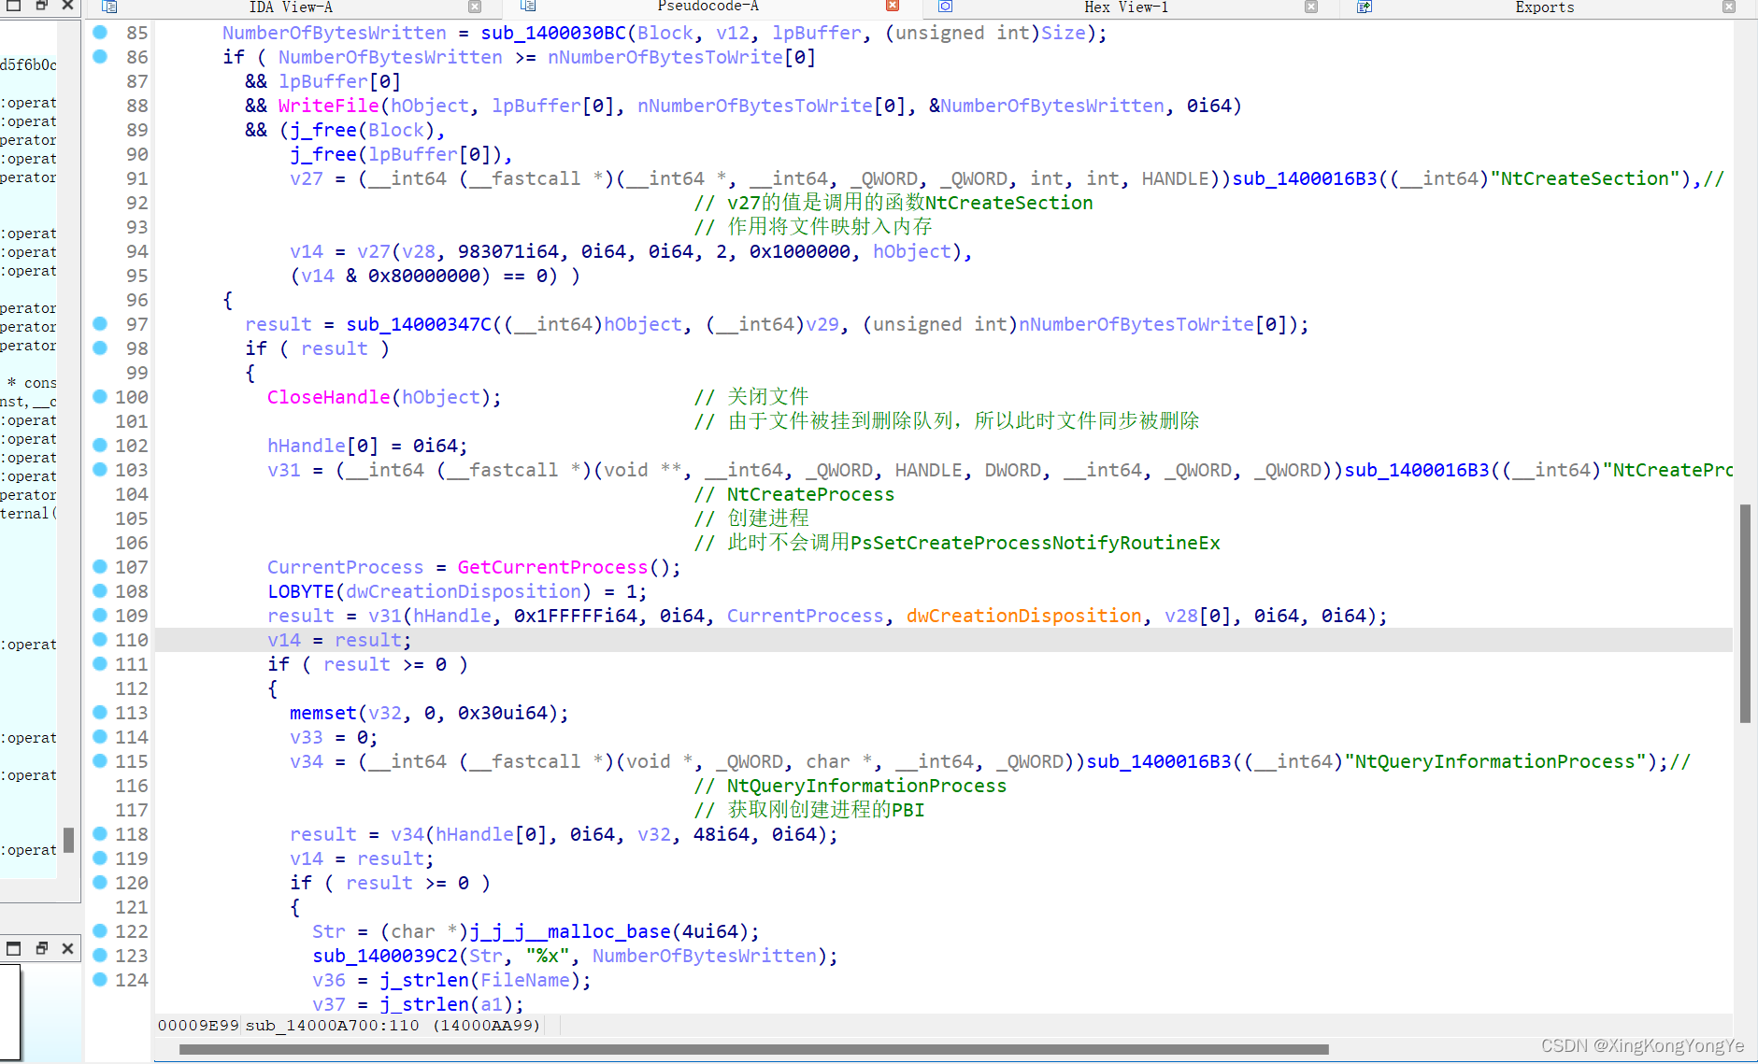The width and height of the screenshot is (1758, 1064).
Task: Click the breakpoint marker on line 123
Action: tap(100, 955)
